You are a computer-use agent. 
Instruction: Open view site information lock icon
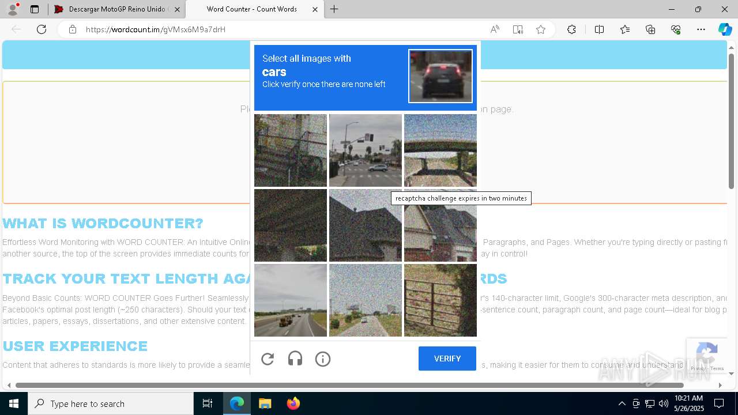(73, 29)
